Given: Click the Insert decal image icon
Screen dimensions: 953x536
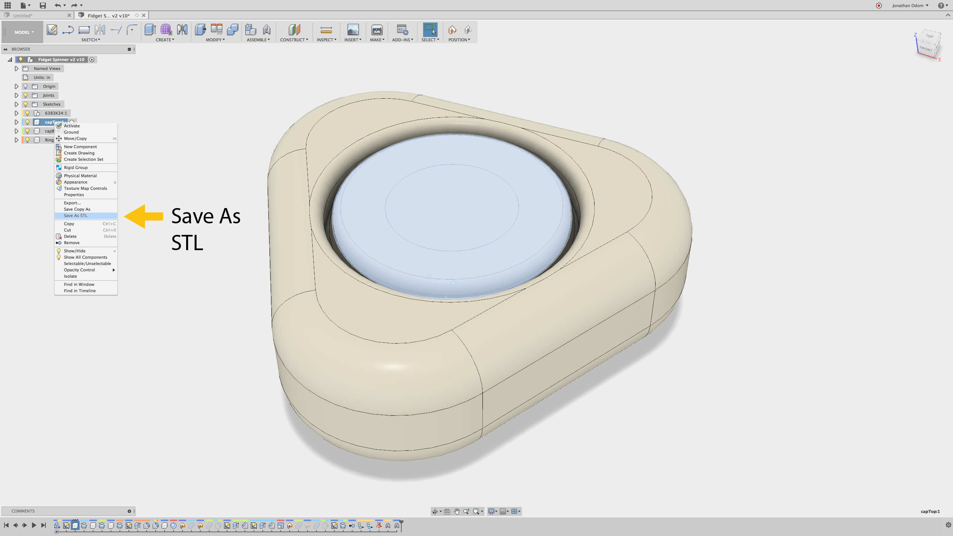Looking at the screenshot, I should 353,29.
